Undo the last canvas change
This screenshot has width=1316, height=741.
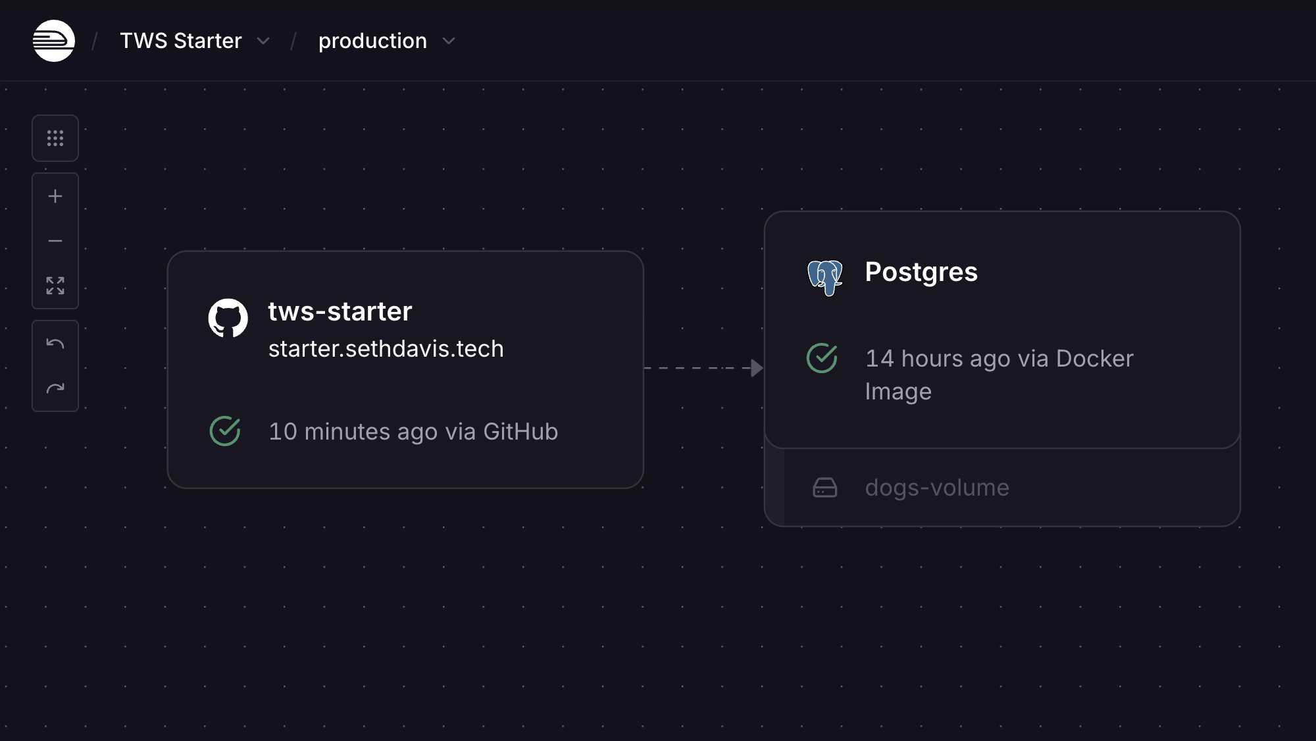[x=55, y=344]
